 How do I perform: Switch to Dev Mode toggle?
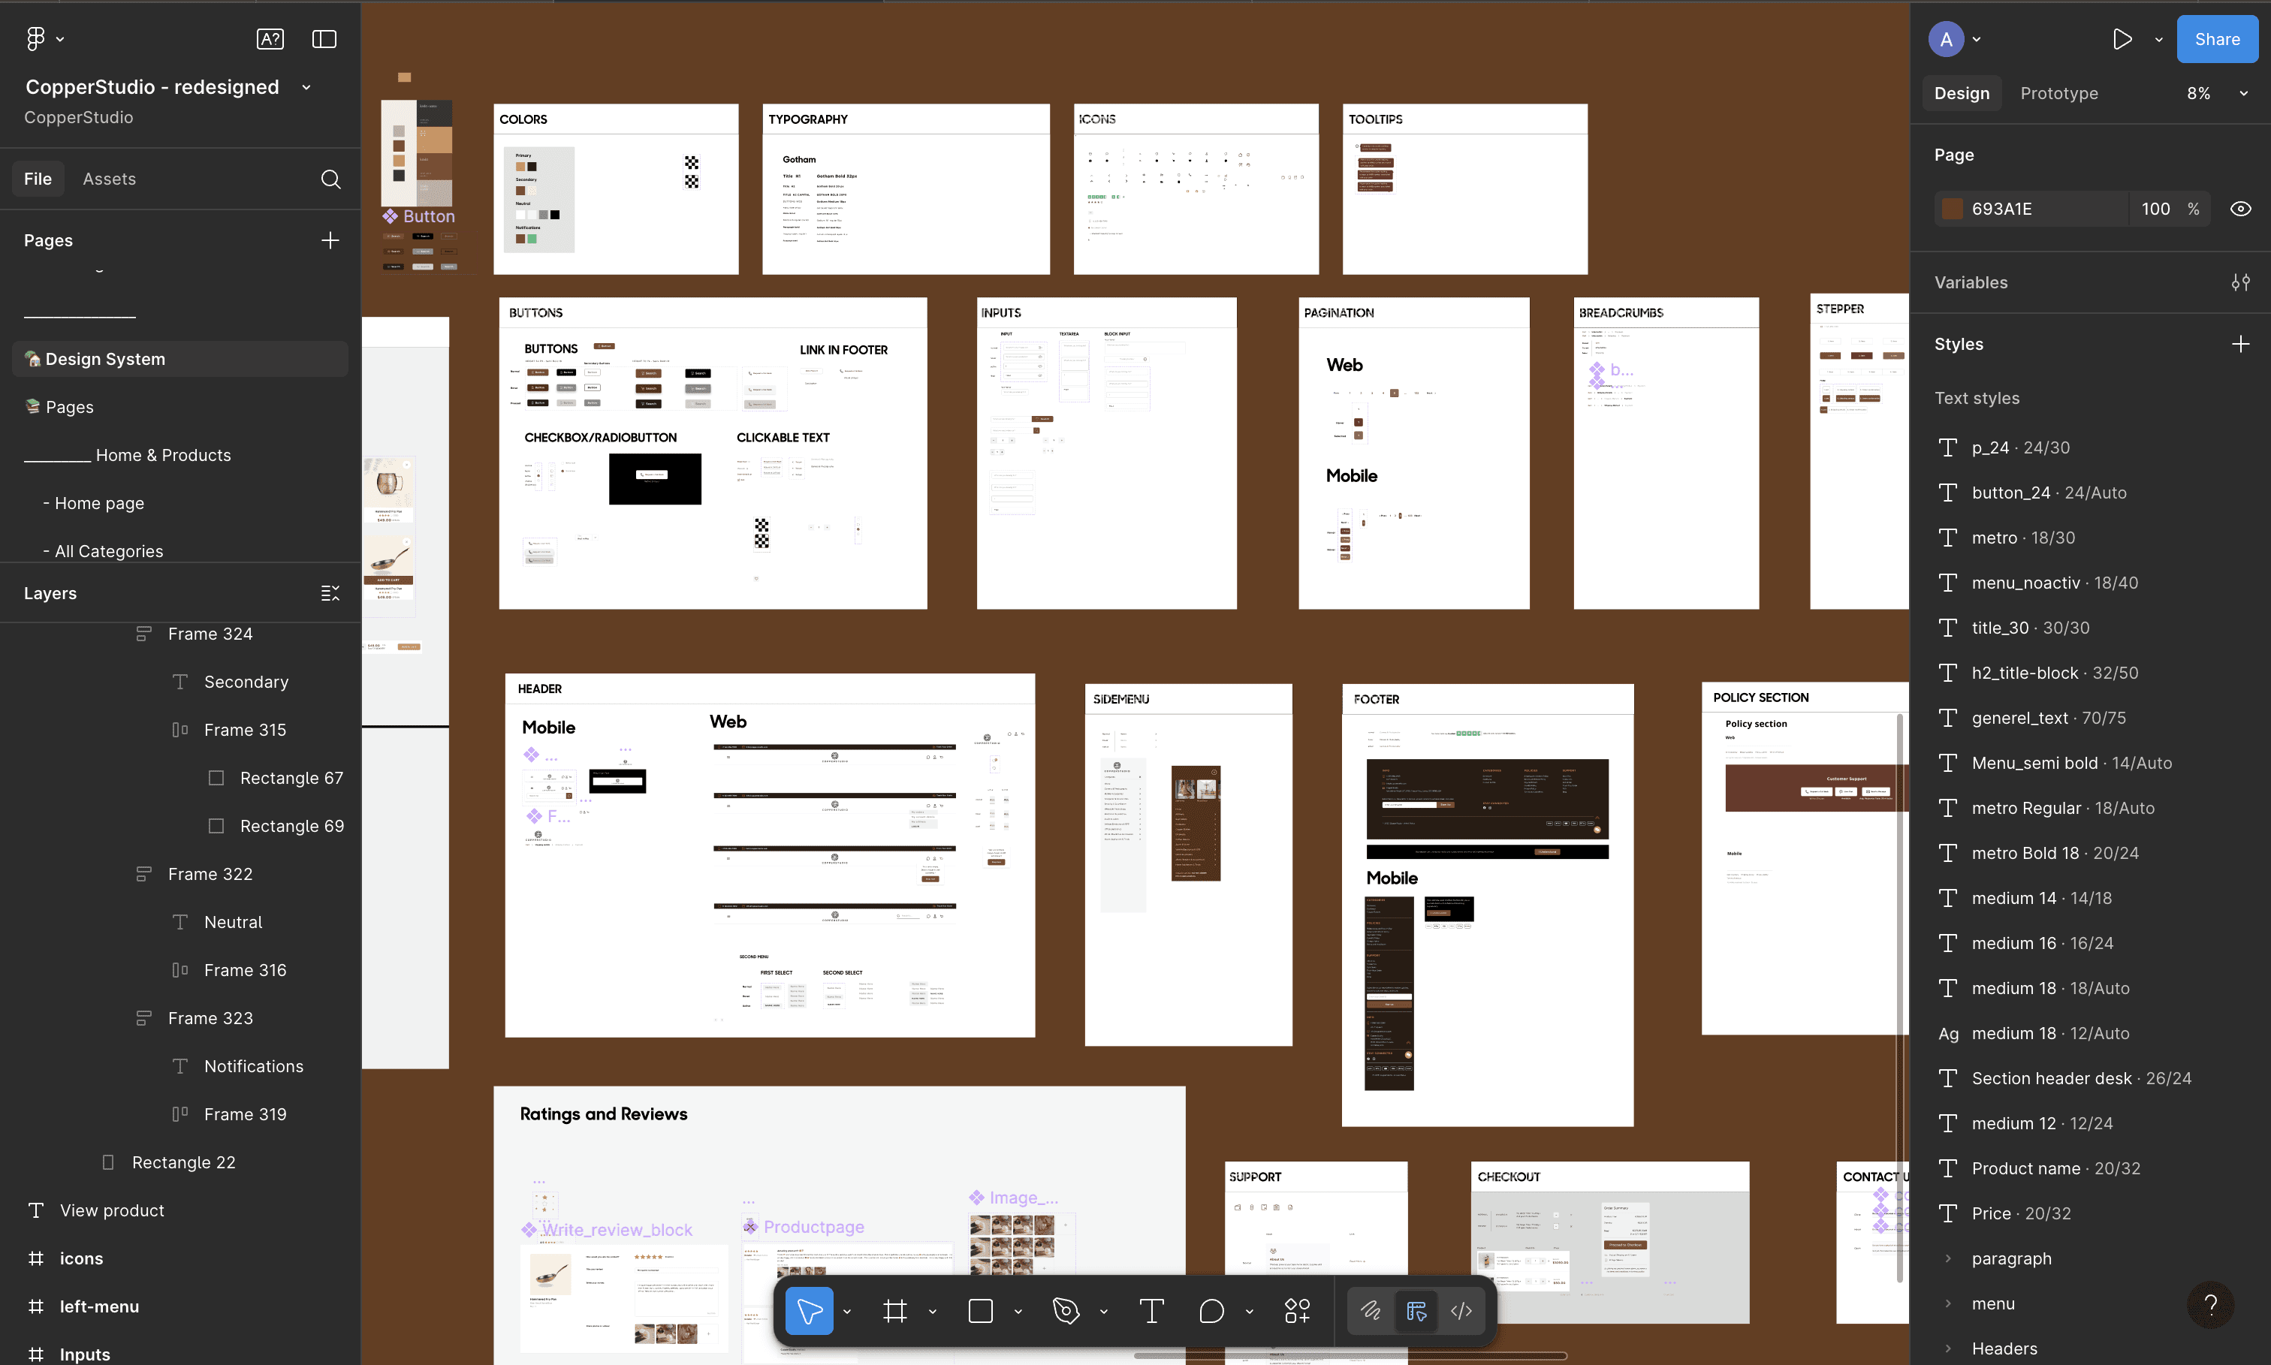pyautogui.click(x=1461, y=1309)
